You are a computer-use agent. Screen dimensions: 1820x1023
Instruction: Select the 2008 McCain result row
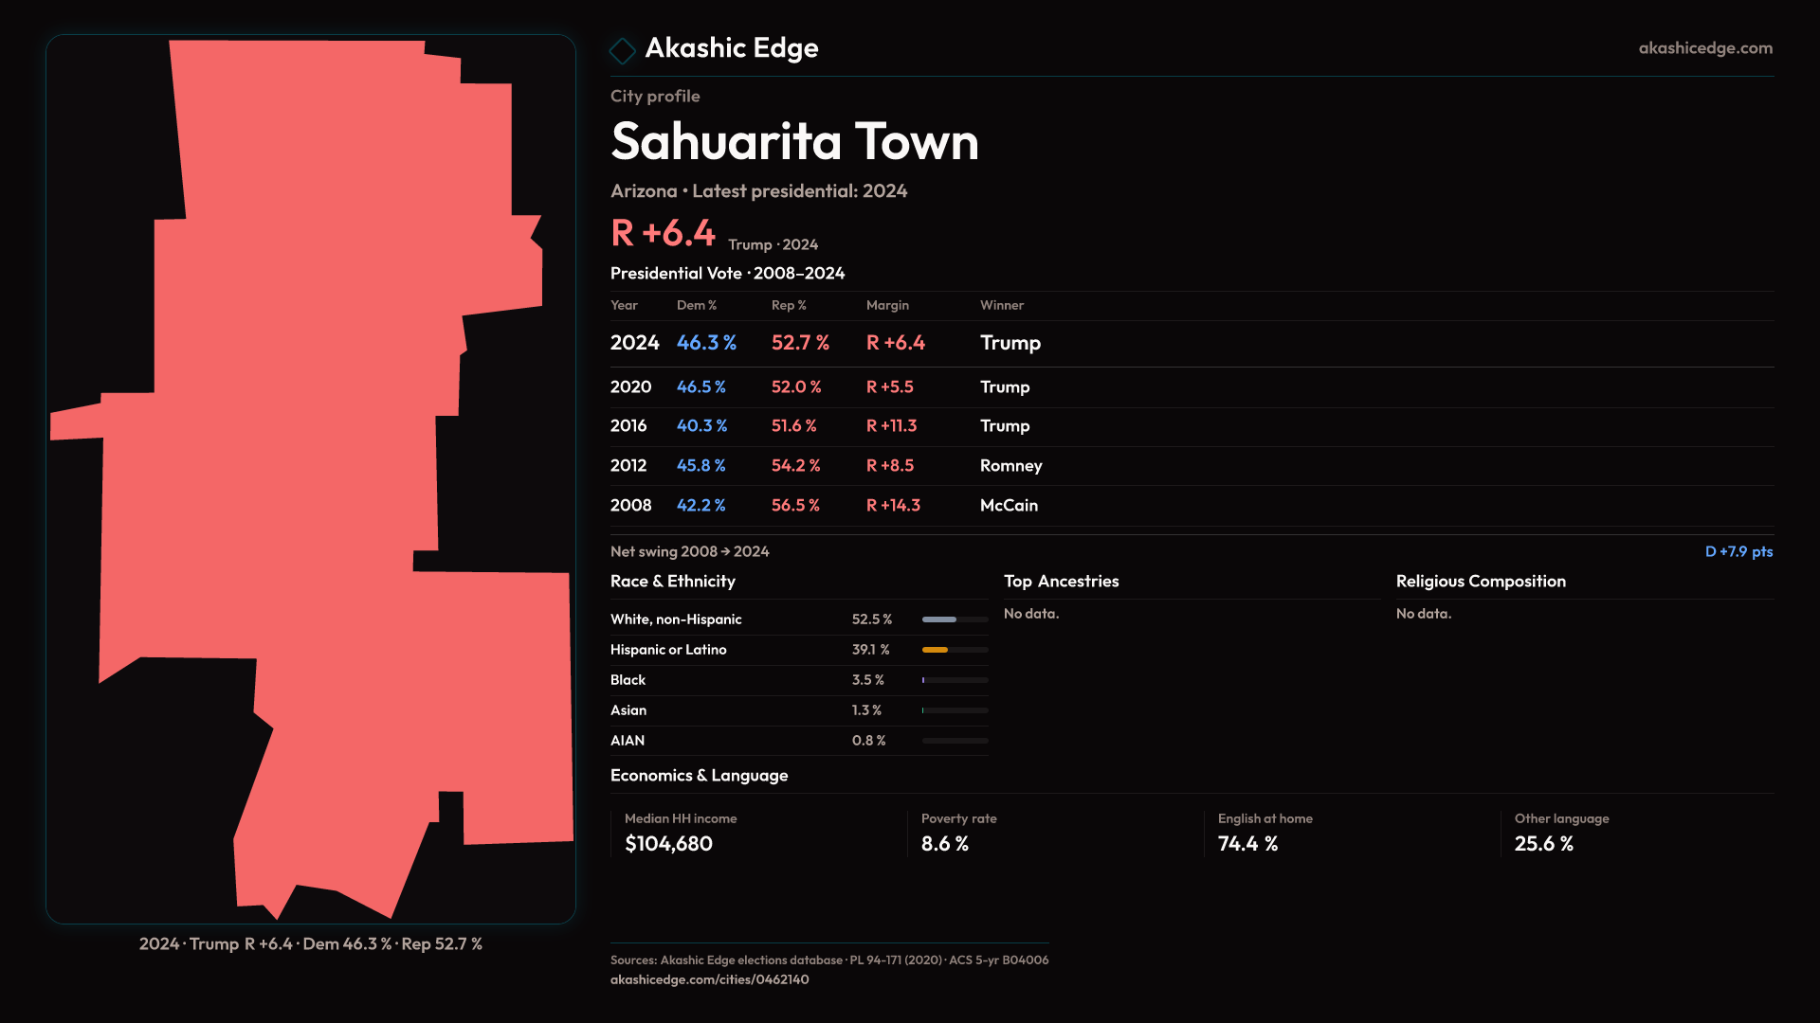(825, 506)
